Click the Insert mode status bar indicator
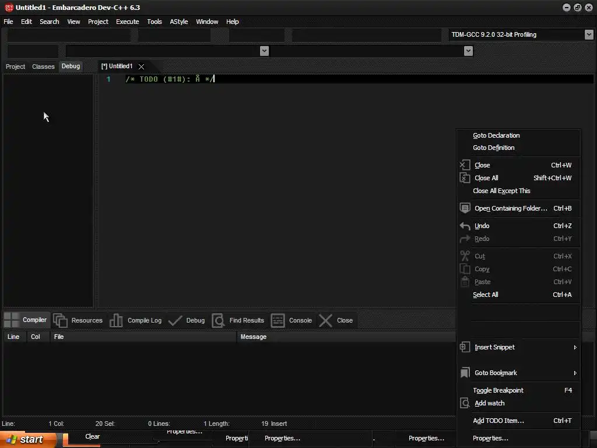 coord(279,423)
